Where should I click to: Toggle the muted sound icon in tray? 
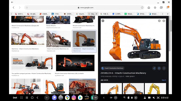click(x=154, y=98)
